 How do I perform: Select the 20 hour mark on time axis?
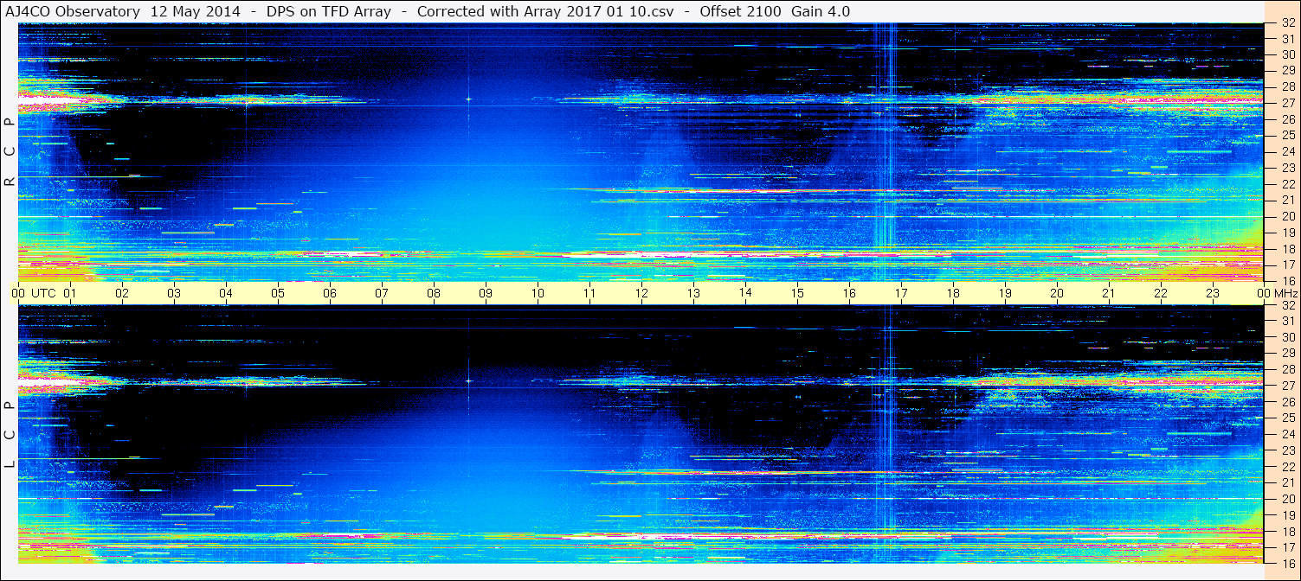(x=1057, y=293)
